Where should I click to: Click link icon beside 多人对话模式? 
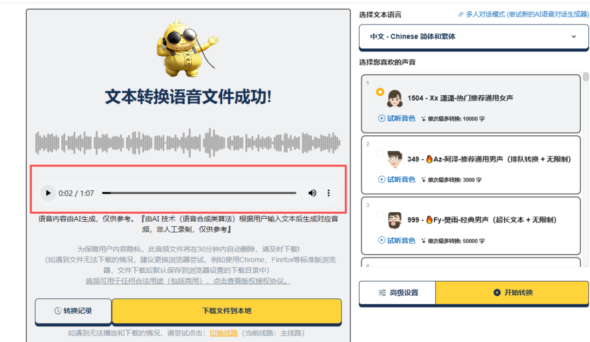(461, 14)
